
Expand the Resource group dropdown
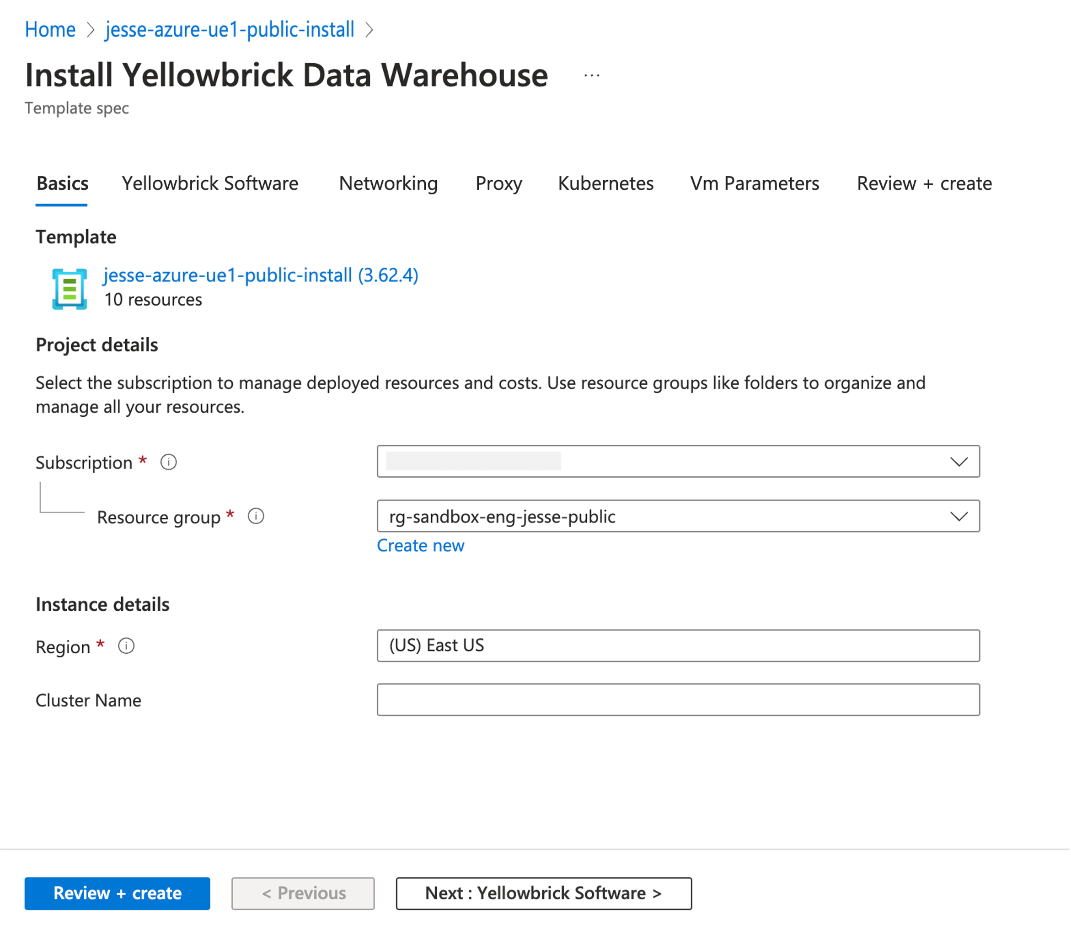tap(678, 517)
